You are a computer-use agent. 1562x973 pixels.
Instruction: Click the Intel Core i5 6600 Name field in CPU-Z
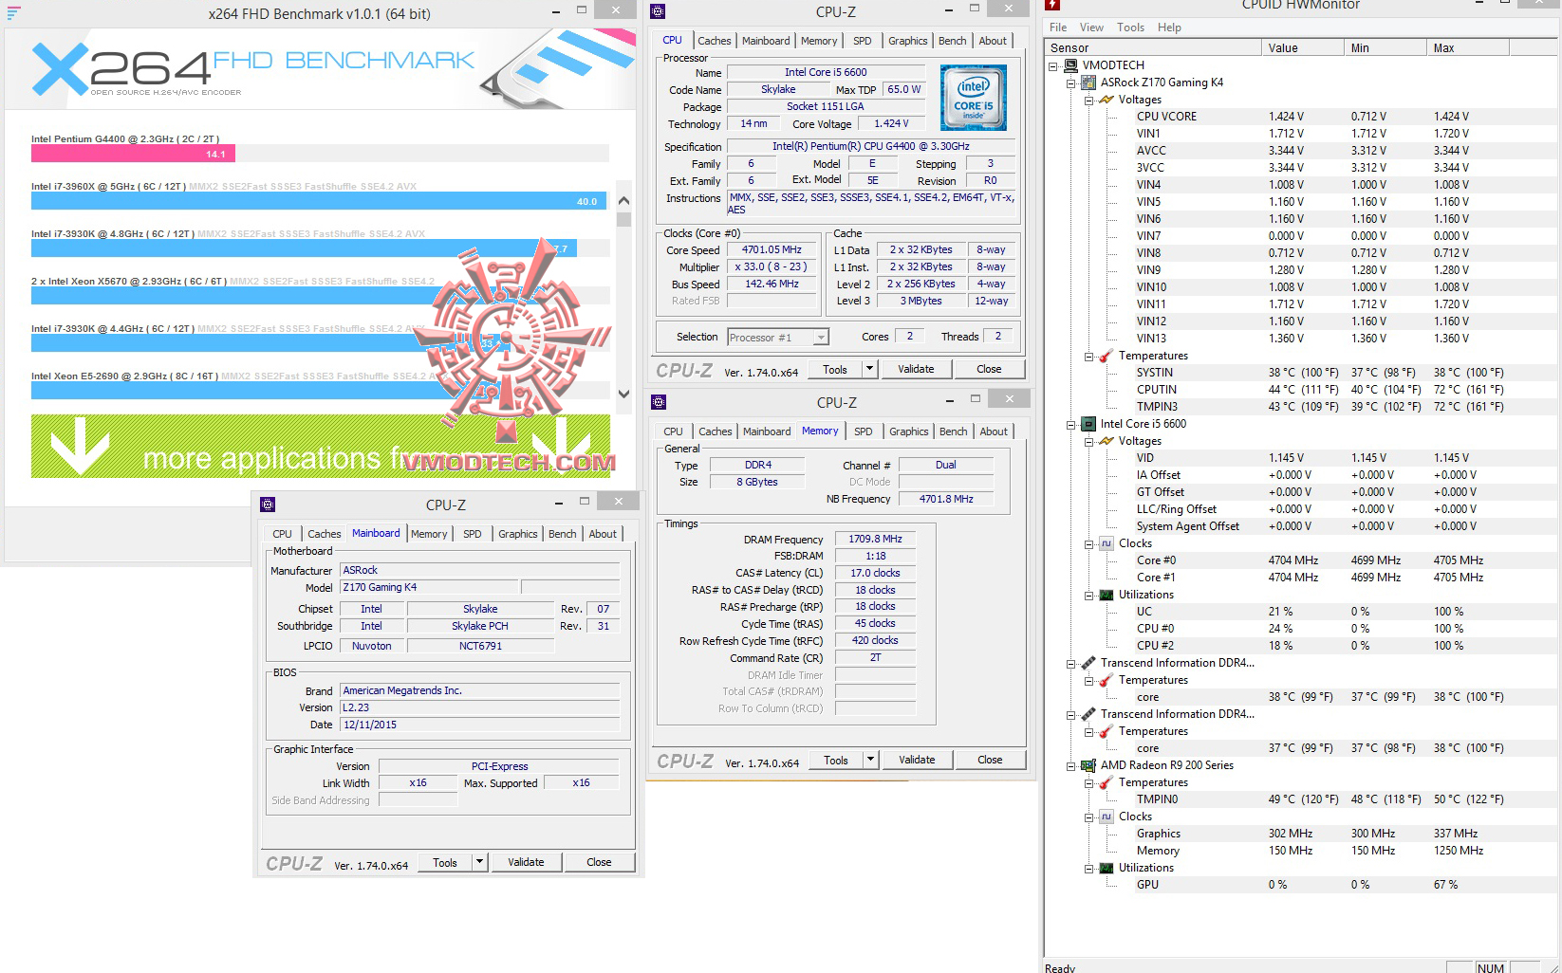826,72
